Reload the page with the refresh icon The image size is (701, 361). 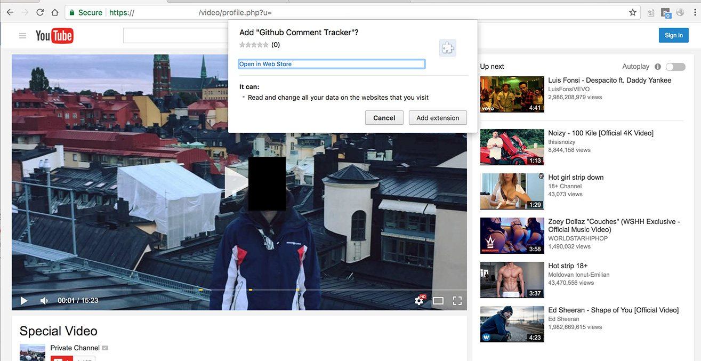[40, 12]
